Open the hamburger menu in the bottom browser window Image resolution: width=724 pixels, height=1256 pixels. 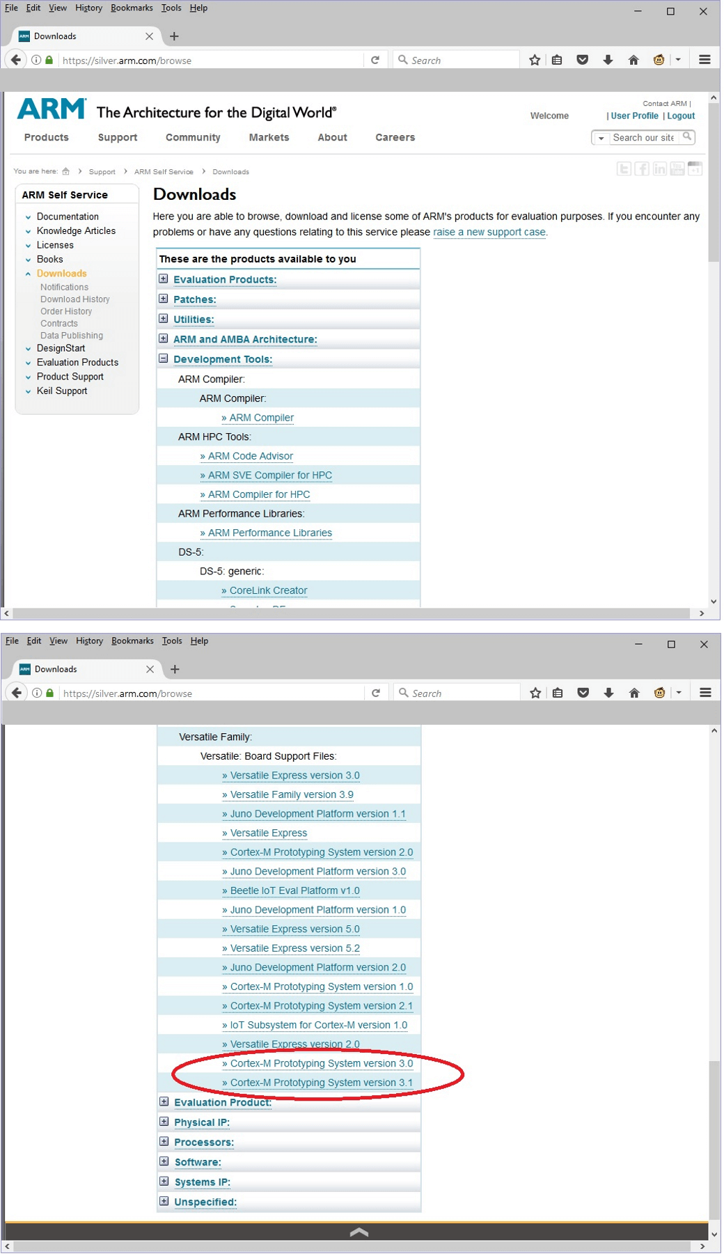coord(705,693)
